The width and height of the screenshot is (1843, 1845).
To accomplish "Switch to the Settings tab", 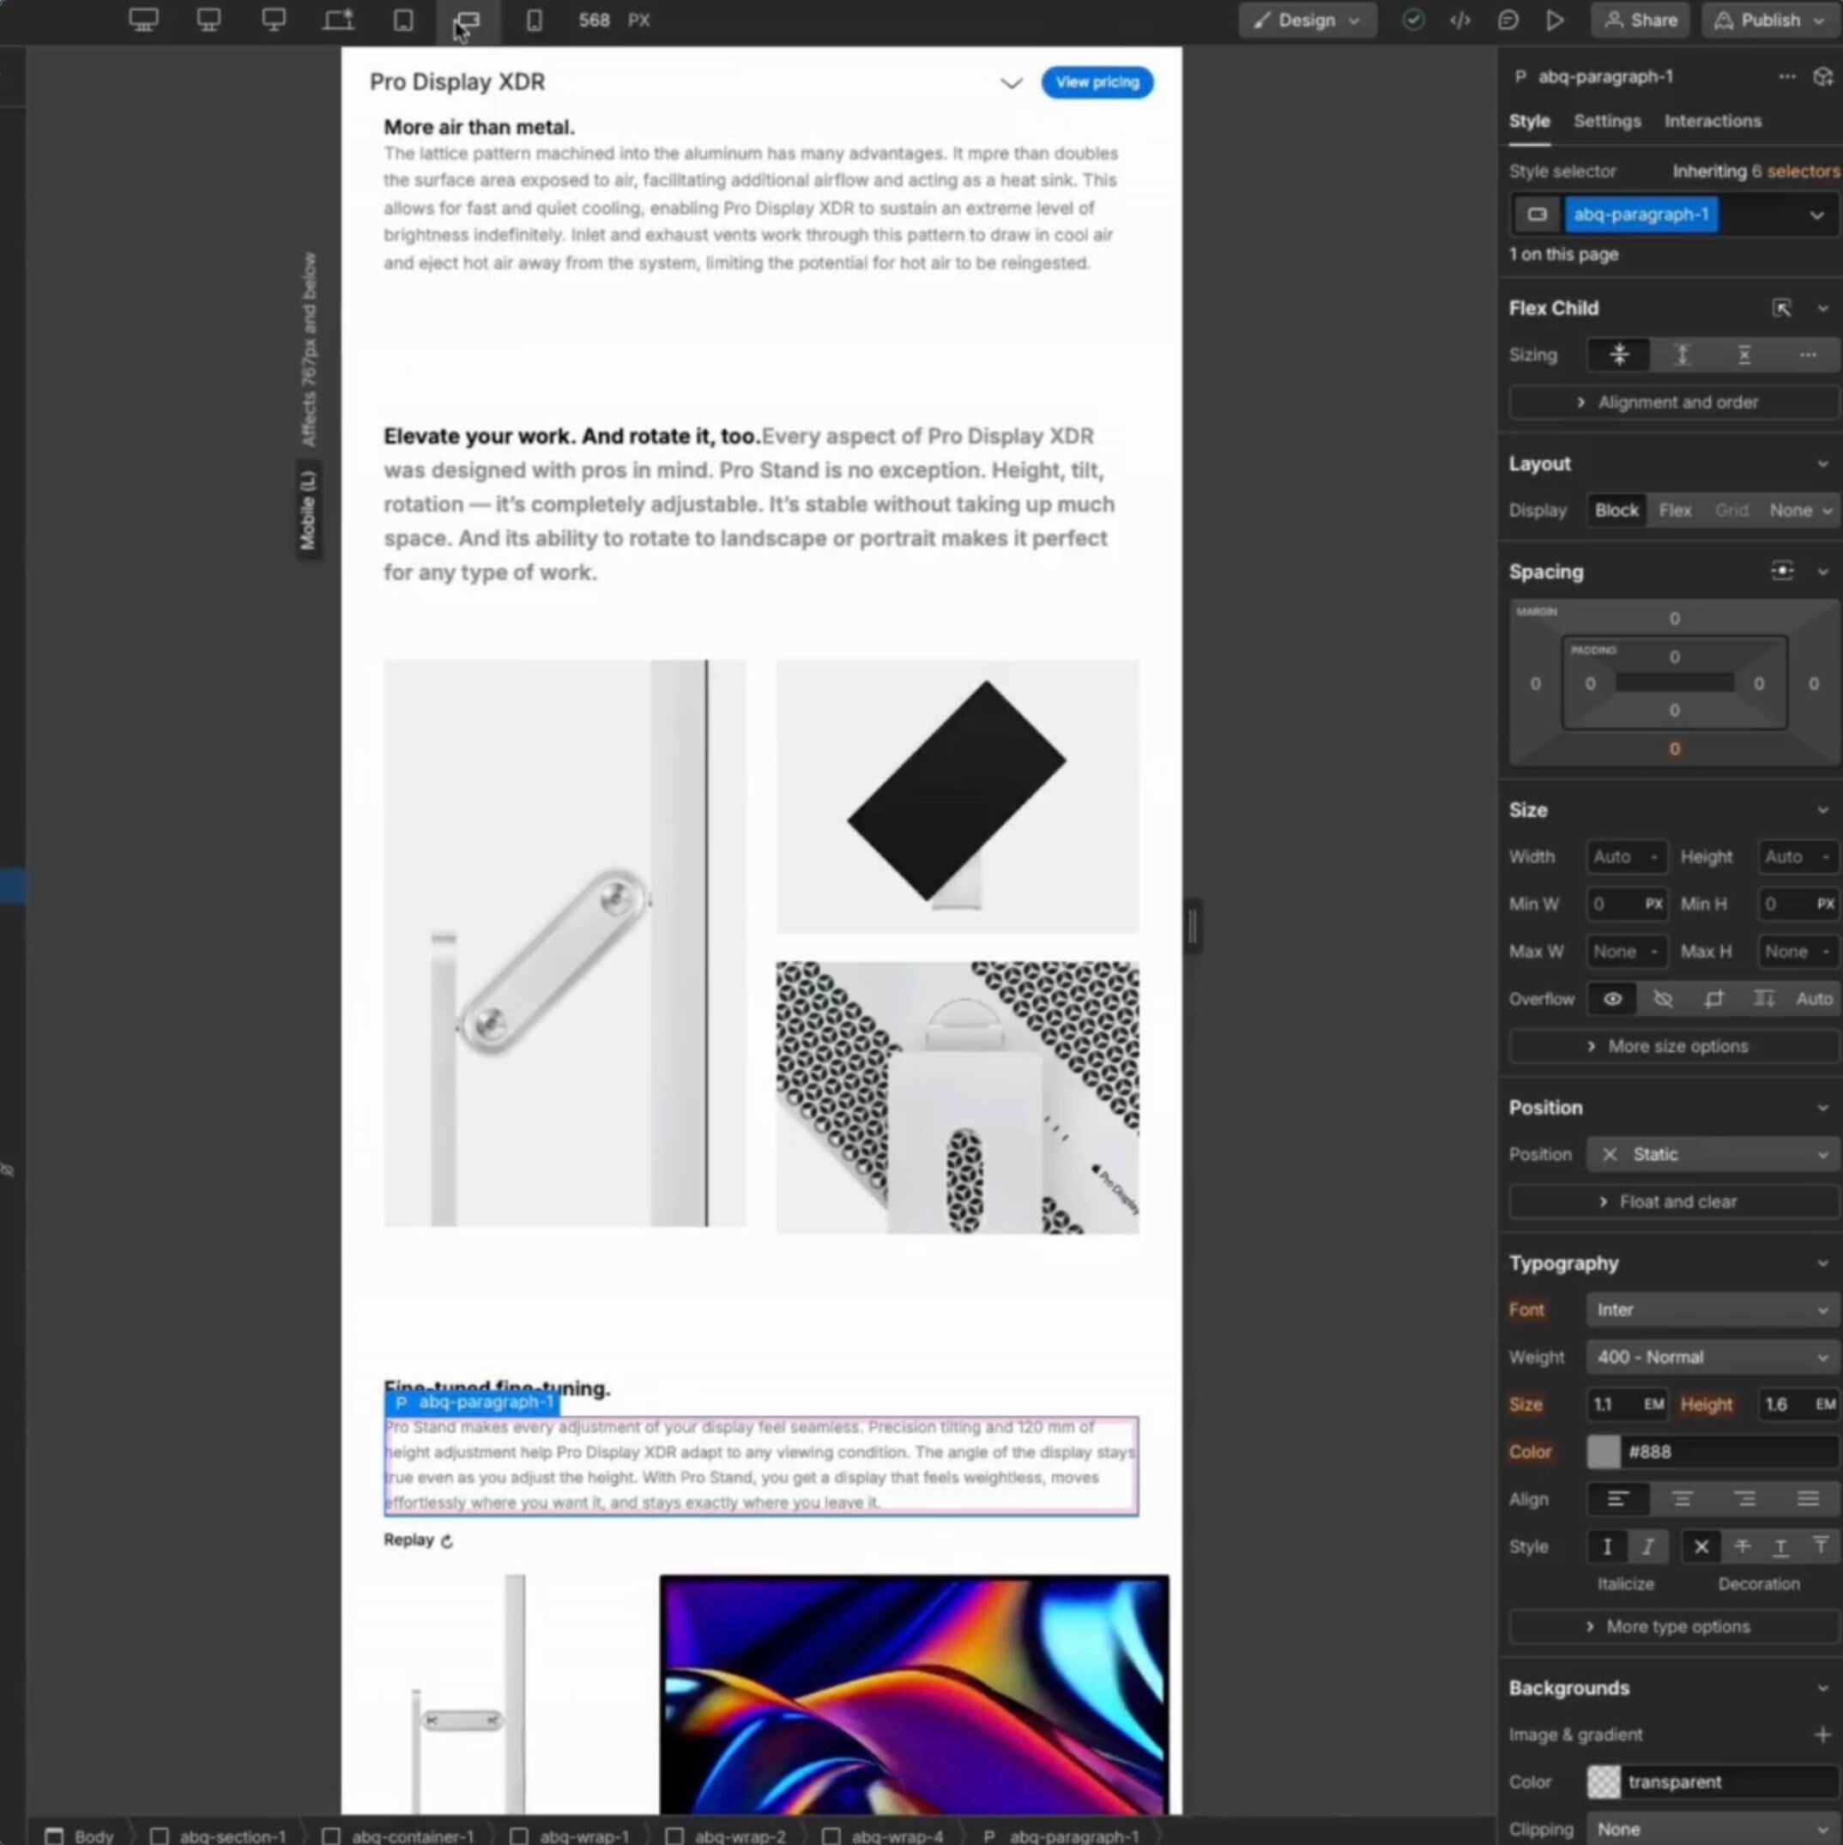I will tap(1607, 121).
